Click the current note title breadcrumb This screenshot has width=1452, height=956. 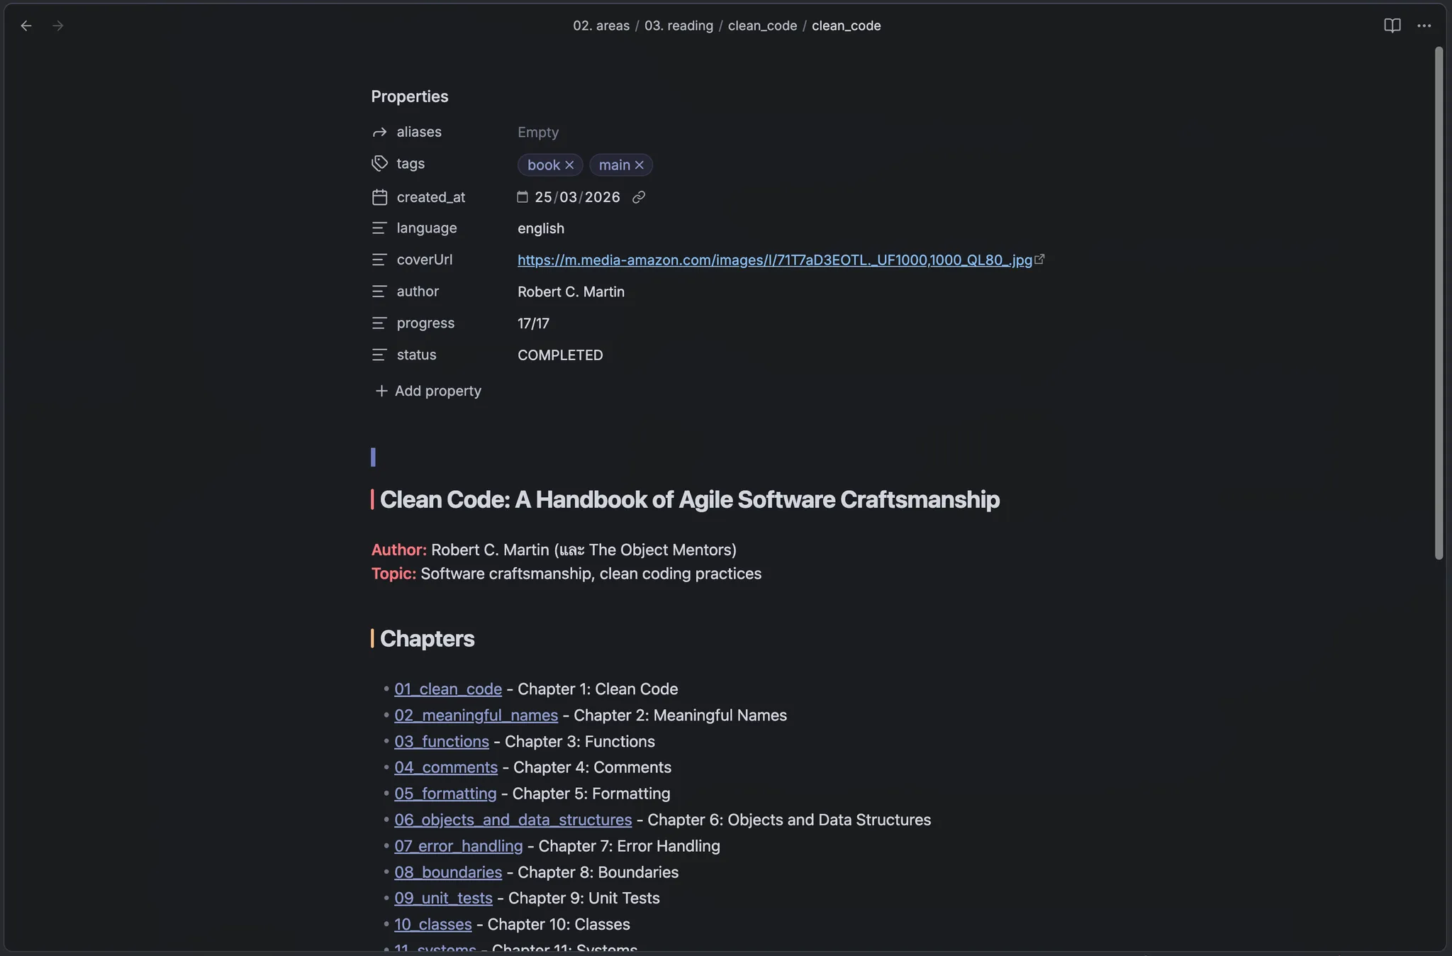pyautogui.click(x=846, y=26)
